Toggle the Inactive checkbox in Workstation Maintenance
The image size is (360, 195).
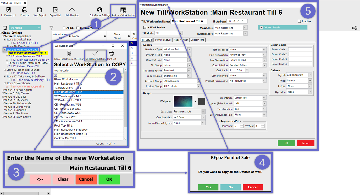(299, 22)
